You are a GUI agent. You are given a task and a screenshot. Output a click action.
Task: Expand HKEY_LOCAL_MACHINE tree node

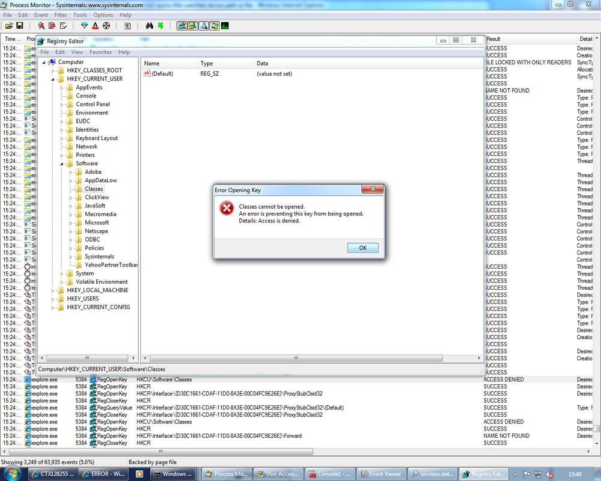[53, 290]
